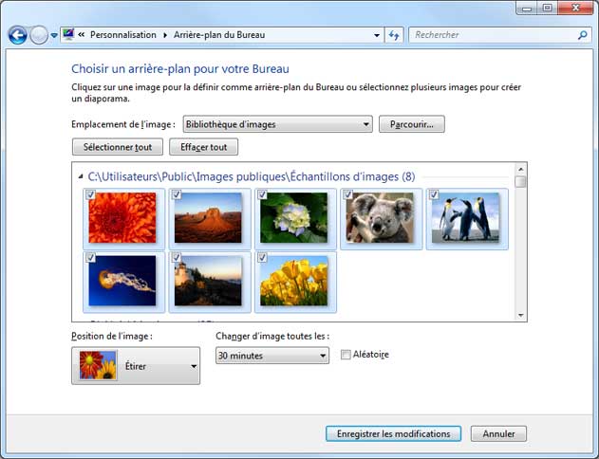The width and height of the screenshot is (599, 459).
Task: Select the jellyfish thumbnail
Action: tap(122, 281)
